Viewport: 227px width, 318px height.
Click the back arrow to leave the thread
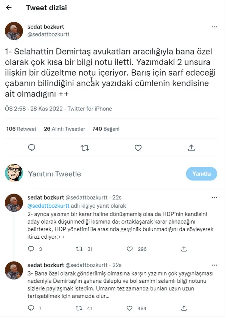[8, 8]
